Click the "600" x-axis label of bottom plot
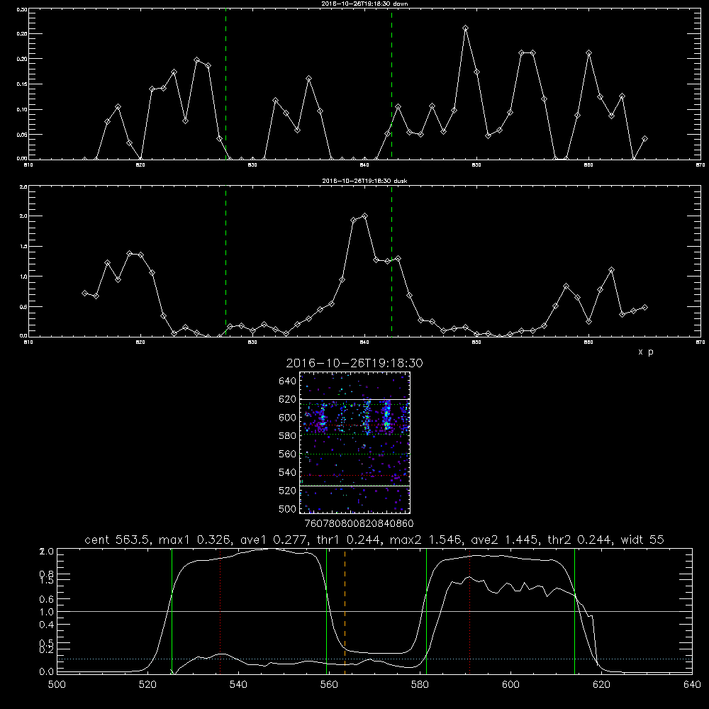The width and height of the screenshot is (709, 709). tap(510, 685)
